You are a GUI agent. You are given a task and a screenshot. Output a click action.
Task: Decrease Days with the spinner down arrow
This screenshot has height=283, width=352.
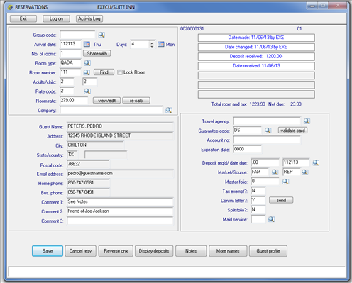(152, 46)
